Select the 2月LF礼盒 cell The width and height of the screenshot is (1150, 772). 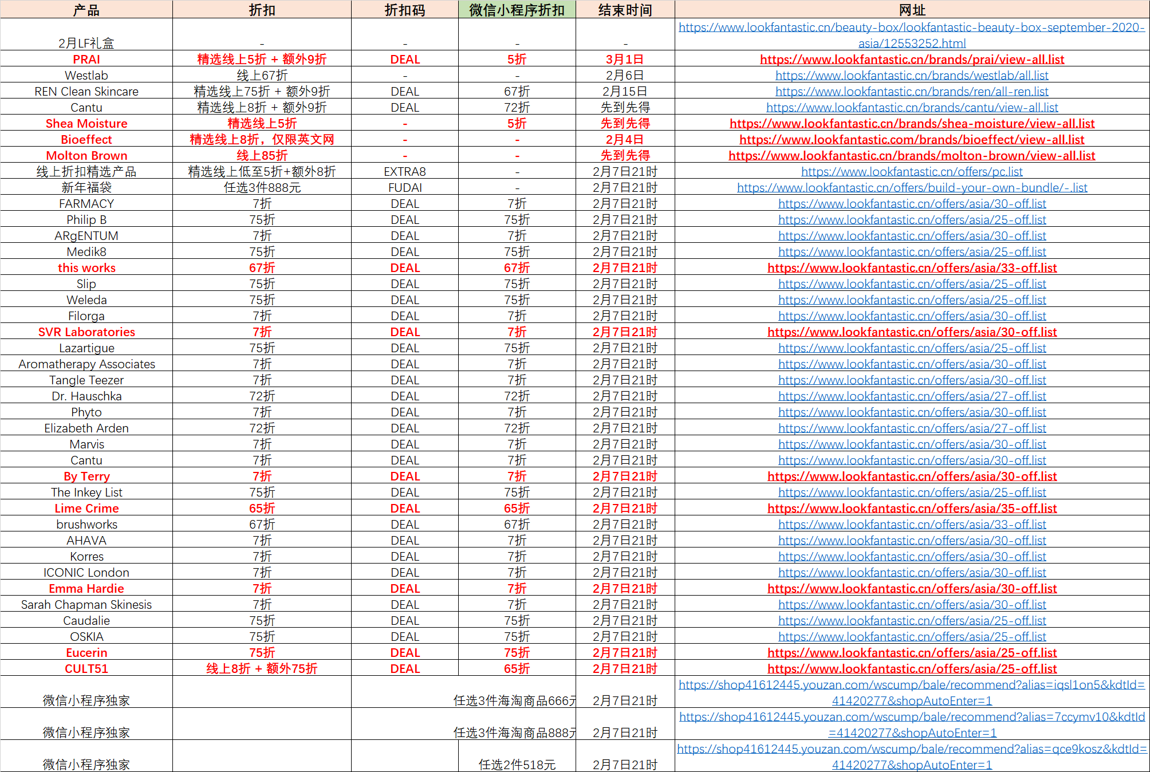pos(86,34)
